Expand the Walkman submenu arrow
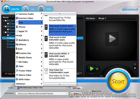Viewport: 140px width, 99px height. click(x=41, y=84)
